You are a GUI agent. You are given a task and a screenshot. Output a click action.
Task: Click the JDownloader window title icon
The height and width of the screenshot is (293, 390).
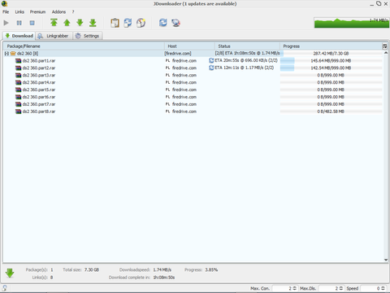click(x=4, y=4)
